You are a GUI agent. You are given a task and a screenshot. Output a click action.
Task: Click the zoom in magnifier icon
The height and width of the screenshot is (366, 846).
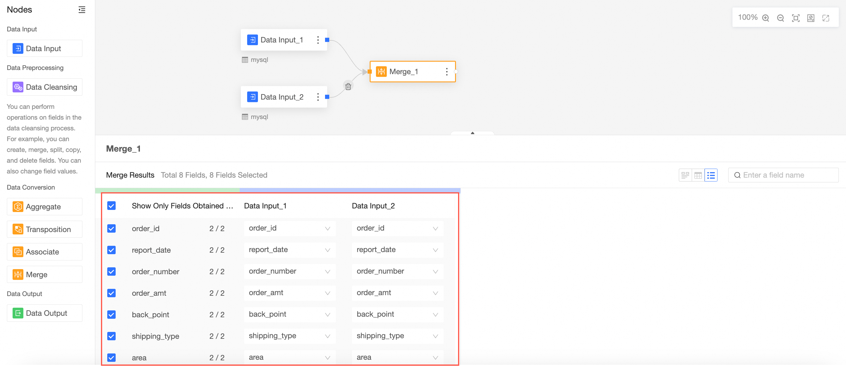(x=765, y=18)
